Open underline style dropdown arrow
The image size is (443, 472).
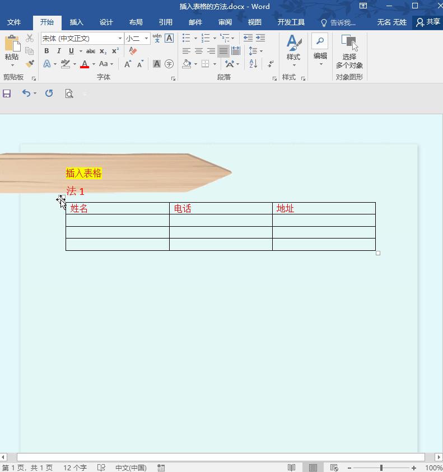pyautogui.click(x=81, y=51)
